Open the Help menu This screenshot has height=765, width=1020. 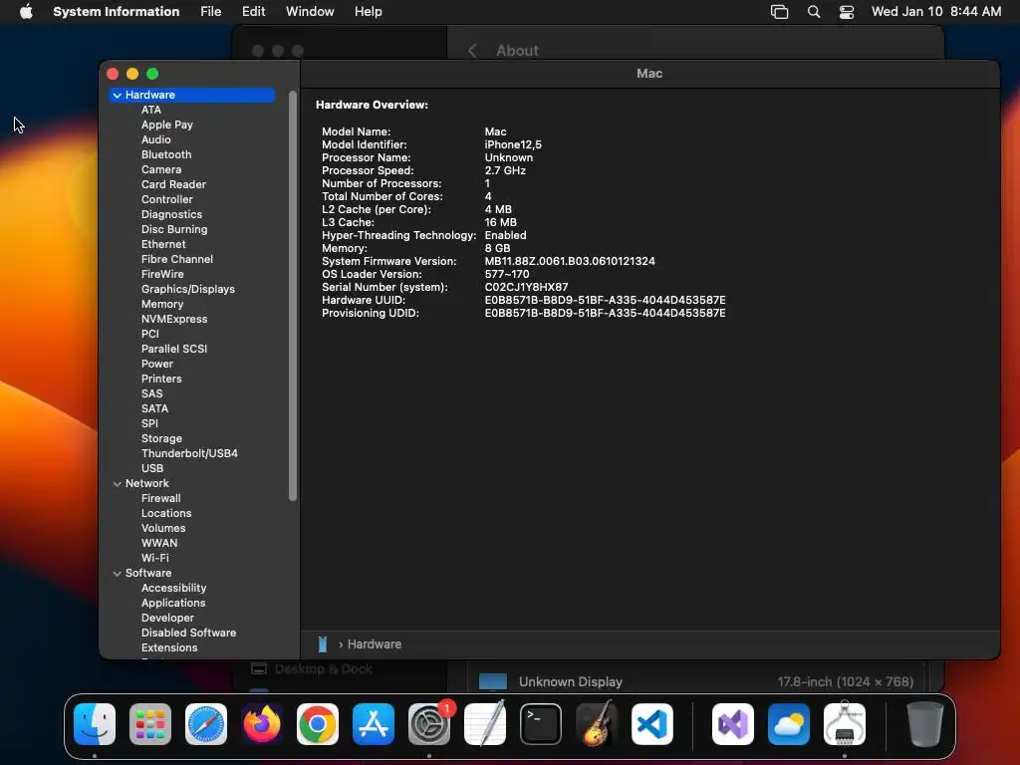pyautogui.click(x=369, y=12)
